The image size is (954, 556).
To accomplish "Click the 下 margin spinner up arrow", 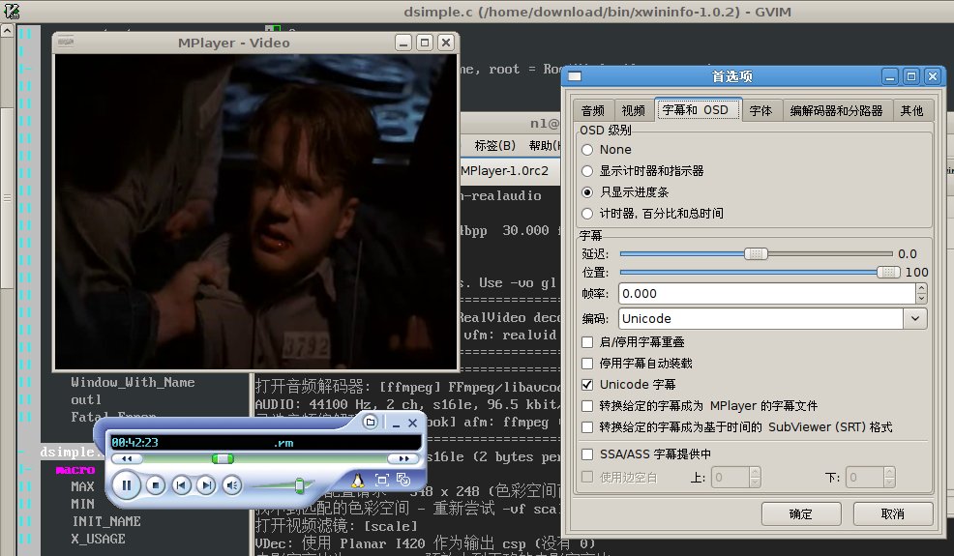I will click(x=889, y=472).
